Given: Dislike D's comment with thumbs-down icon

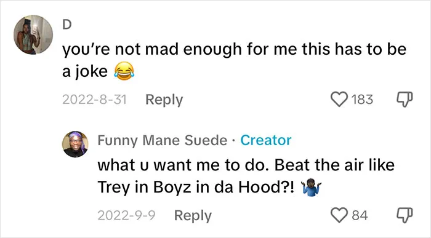Looking at the screenshot, I should (405, 100).
